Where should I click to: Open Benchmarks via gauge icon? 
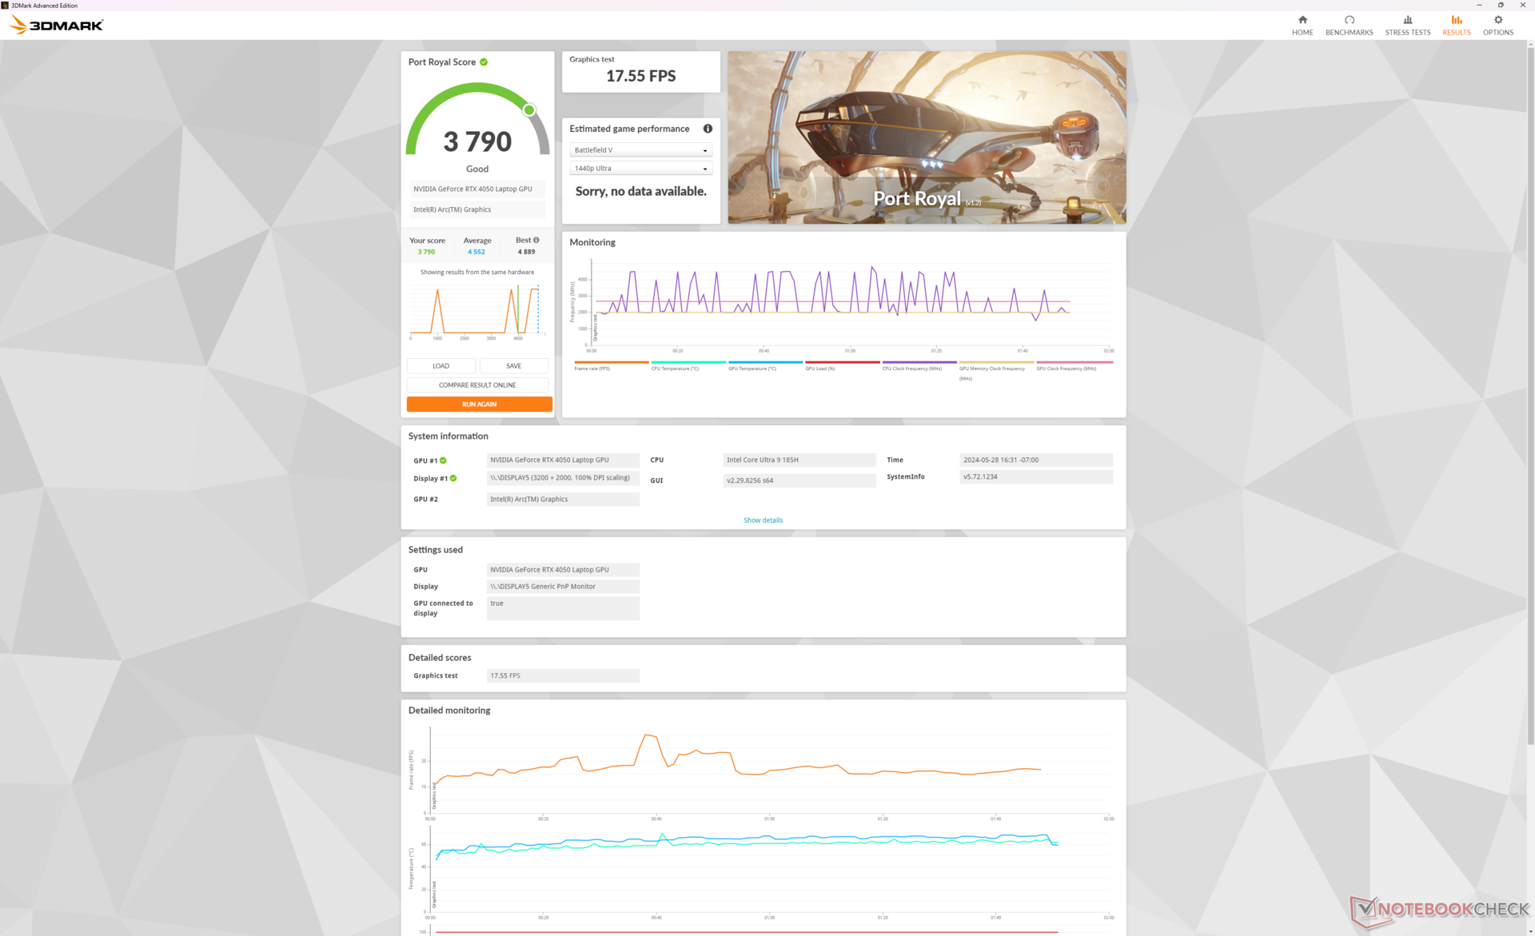1349,20
